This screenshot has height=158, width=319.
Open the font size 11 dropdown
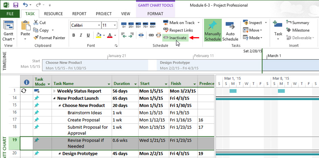(115, 25)
